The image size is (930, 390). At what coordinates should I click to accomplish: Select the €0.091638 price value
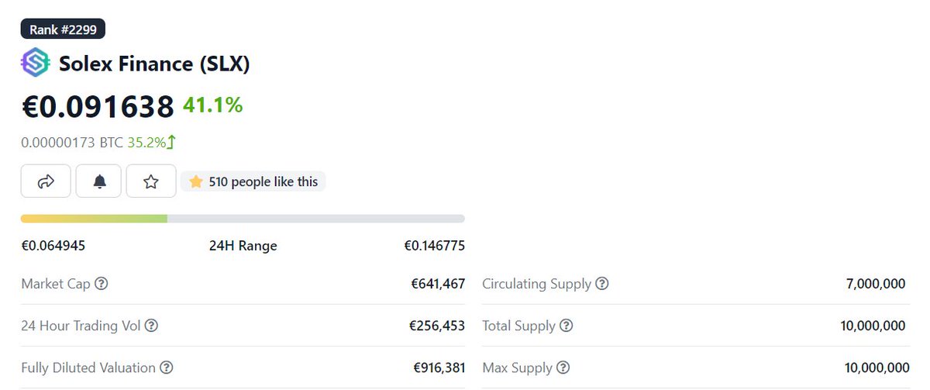[x=98, y=107]
